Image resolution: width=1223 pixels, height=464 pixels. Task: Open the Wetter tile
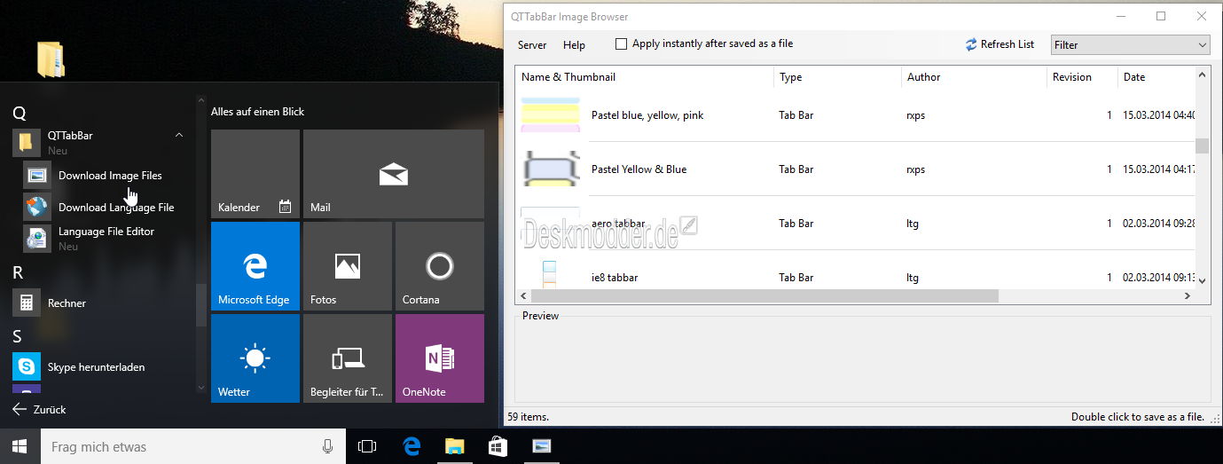click(255, 358)
